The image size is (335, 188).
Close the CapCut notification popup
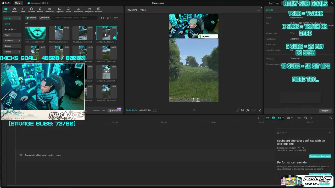pyautogui.click(x=330, y=133)
